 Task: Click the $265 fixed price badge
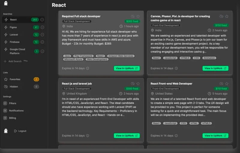132,21
